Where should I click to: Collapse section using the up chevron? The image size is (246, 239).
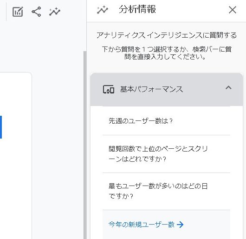click(x=228, y=87)
